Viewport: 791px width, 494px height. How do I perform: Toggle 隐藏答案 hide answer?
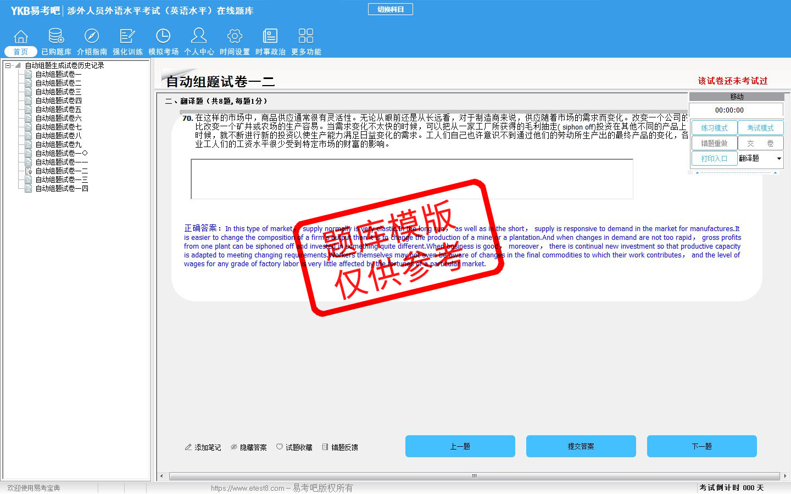click(x=248, y=447)
